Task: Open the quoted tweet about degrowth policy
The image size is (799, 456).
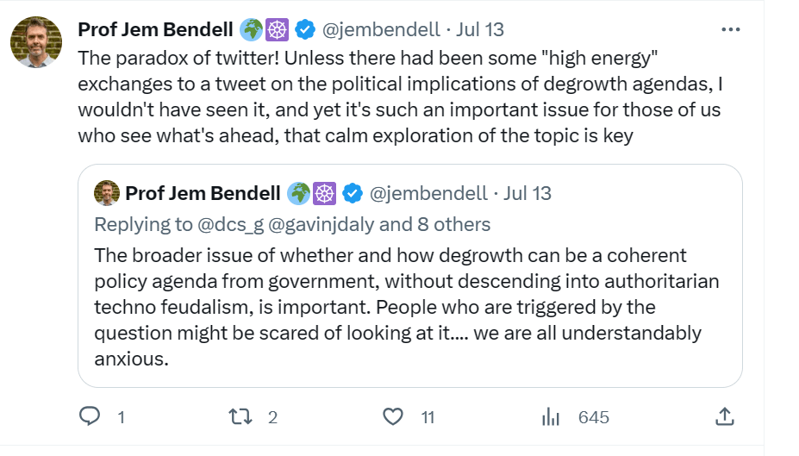Action: coord(405,307)
